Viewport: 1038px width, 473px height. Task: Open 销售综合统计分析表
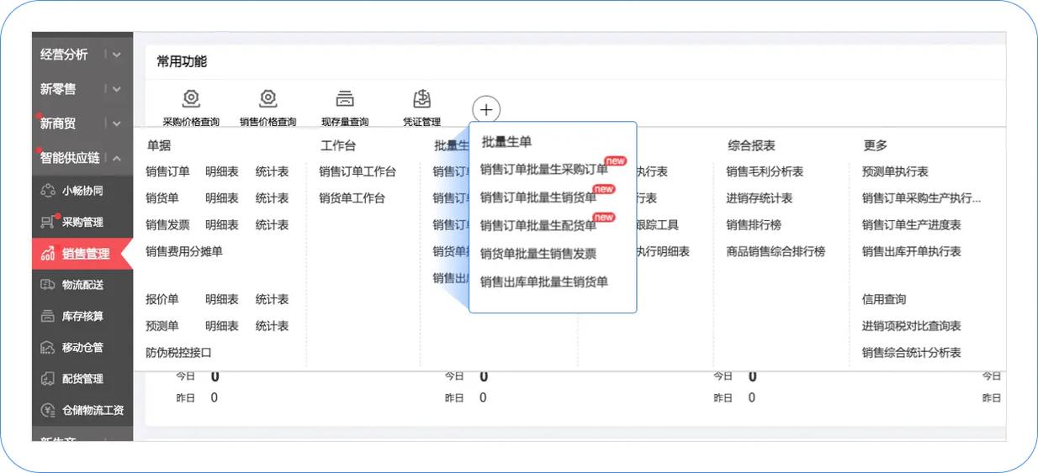[912, 353]
